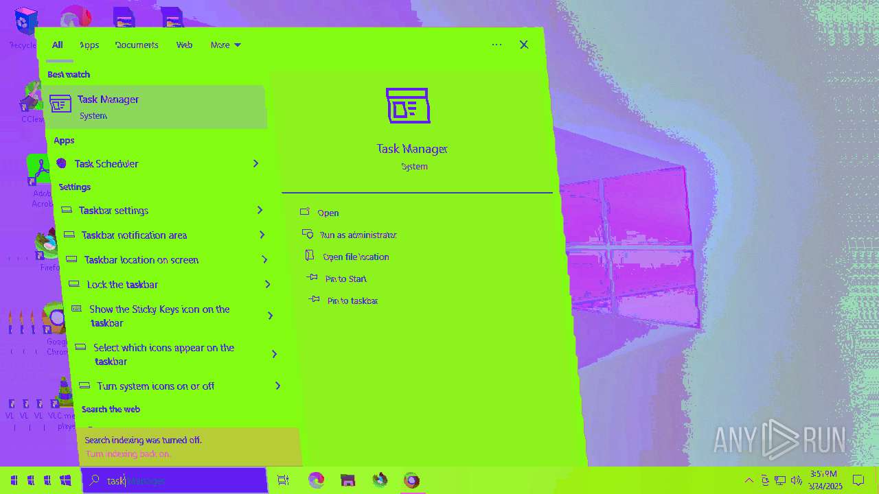The image size is (879, 494).
Task: Click the Task Manager title in preview
Action: [412, 148]
